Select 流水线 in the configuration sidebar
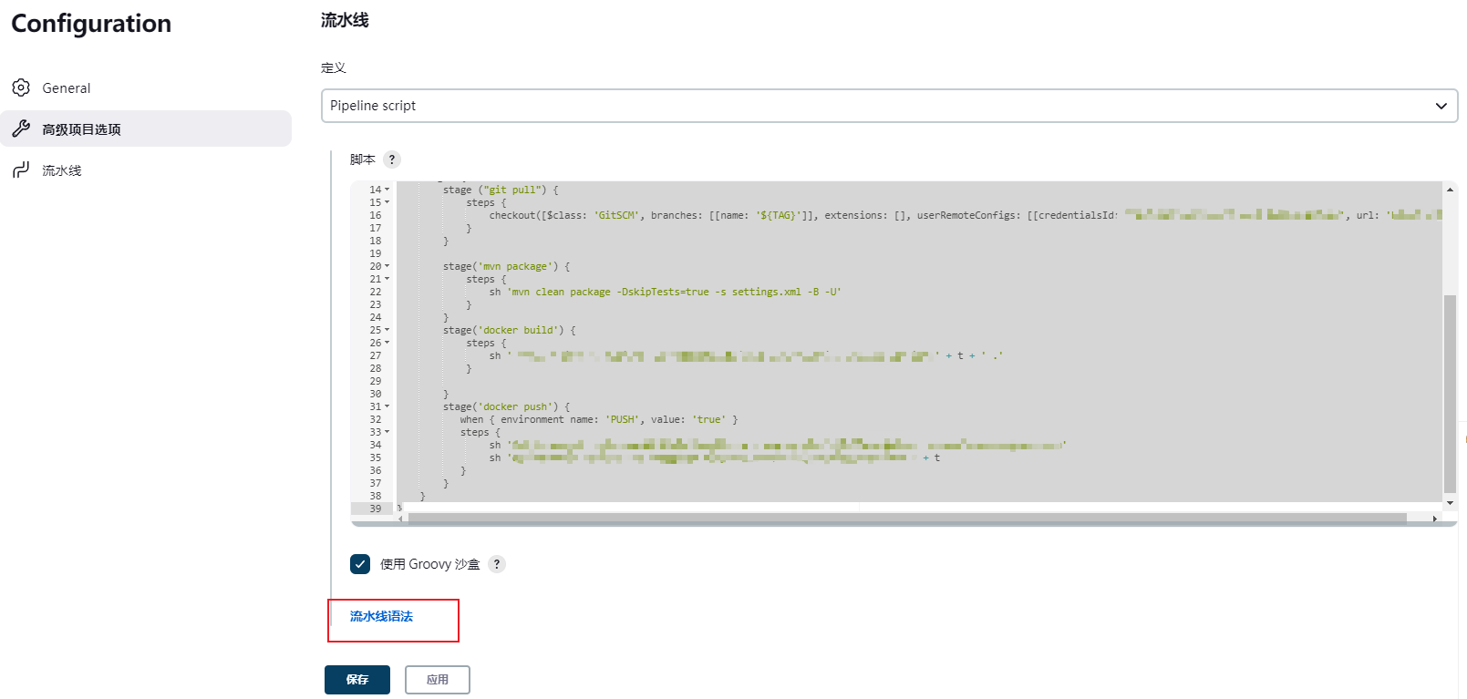This screenshot has width=1467, height=699. point(62,170)
